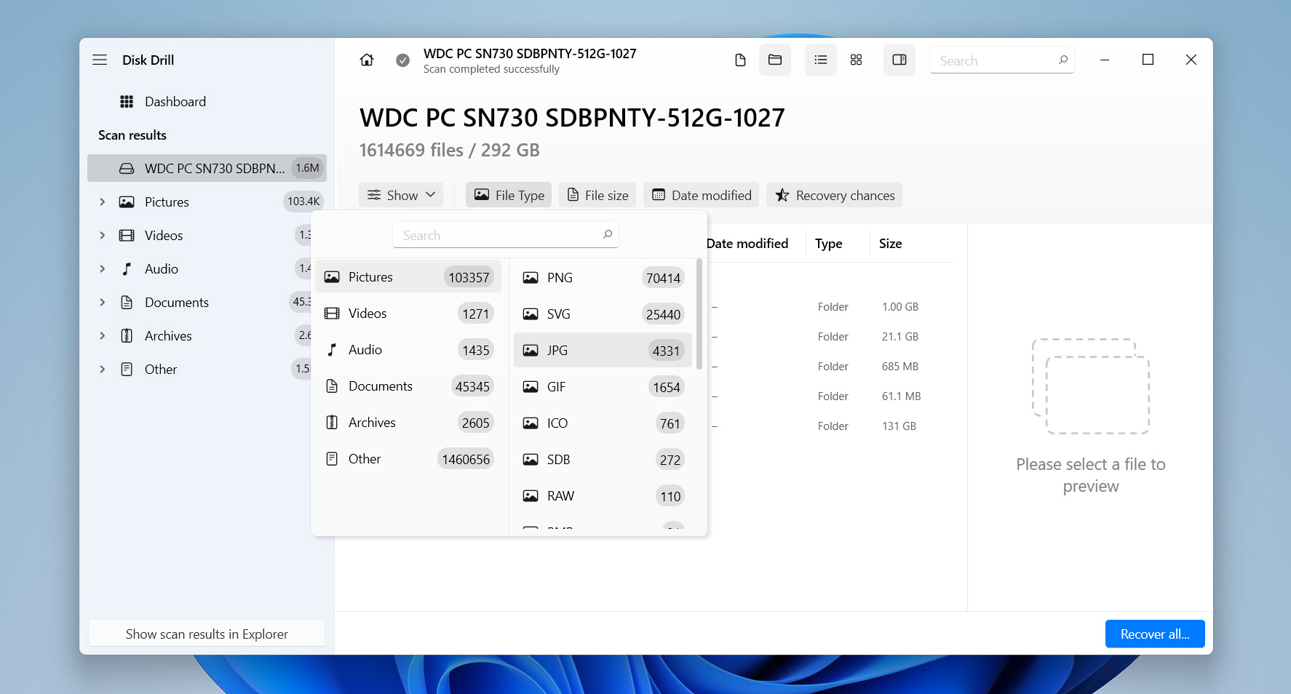
Task: Choose Archives 2605 in file type popup
Action: click(408, 423)
